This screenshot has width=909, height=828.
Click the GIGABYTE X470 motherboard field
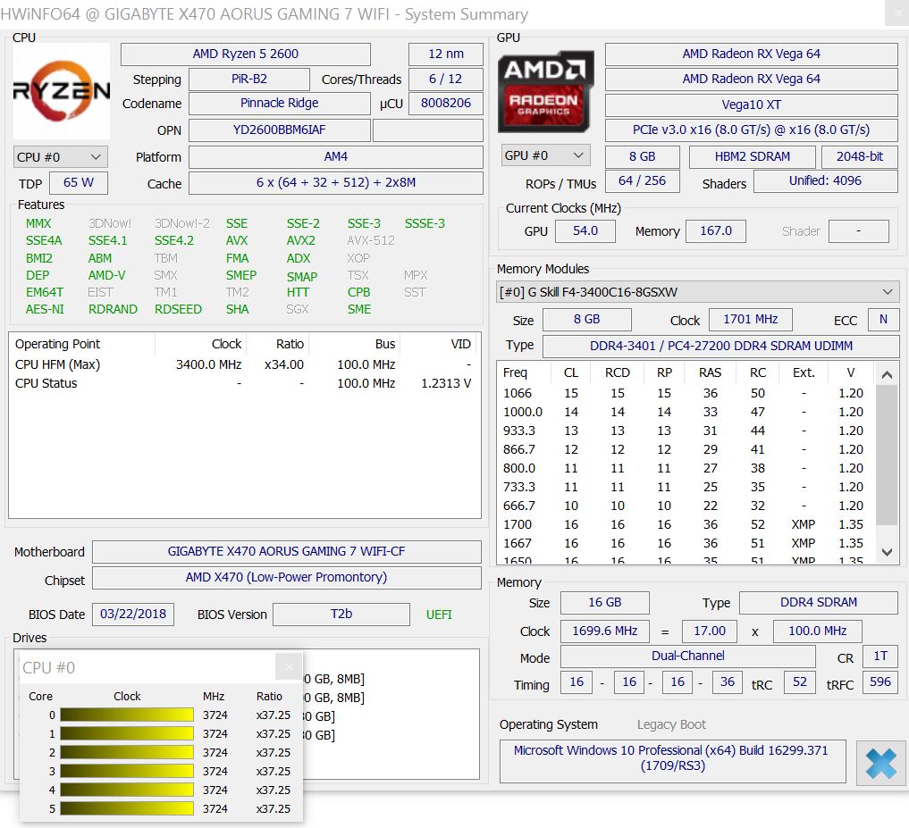286,552
